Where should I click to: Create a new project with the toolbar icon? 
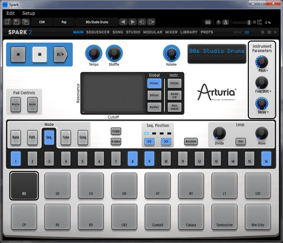[7, 22]
